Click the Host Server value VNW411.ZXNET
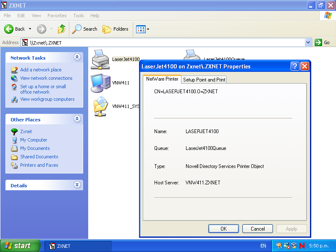The image size is (336, 252). pyautogui.click(x=203, y=183)
